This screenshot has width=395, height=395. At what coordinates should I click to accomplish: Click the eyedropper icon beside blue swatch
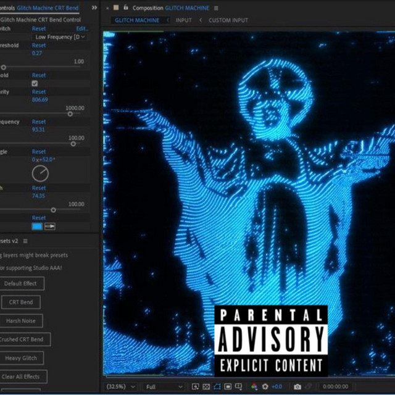click(x=50, y=227)
